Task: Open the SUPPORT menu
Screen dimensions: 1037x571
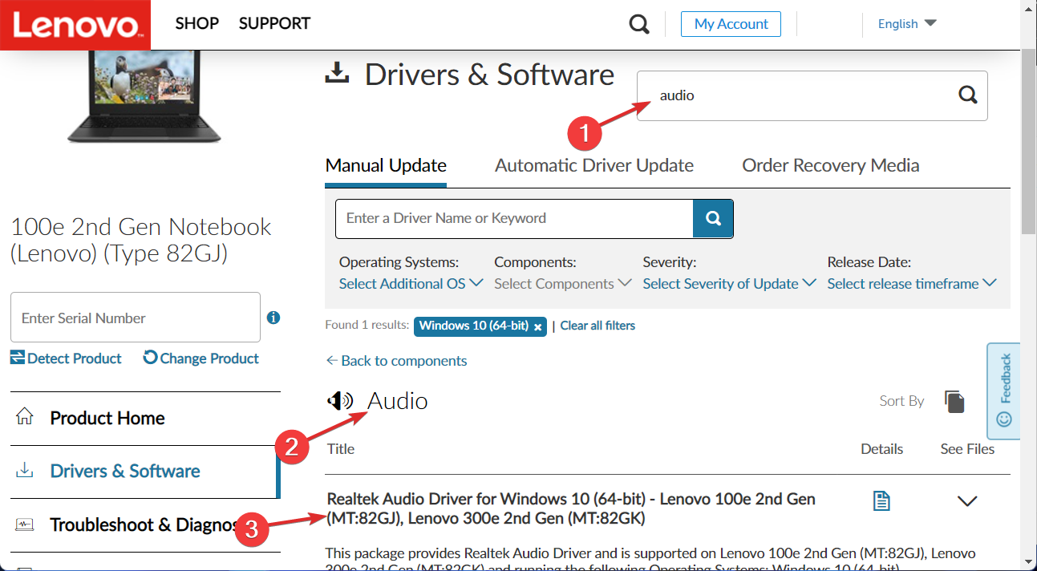Action: click(274, 24)
